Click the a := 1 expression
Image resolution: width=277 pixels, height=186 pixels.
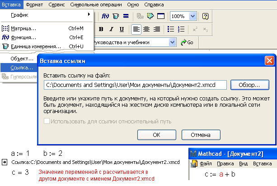pos(20,154)
